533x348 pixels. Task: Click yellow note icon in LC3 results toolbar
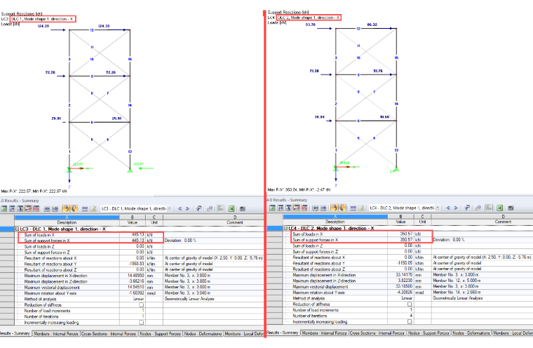(x=93, y=208)
